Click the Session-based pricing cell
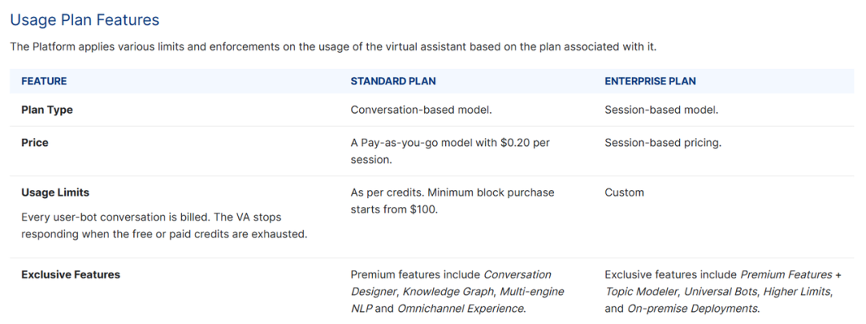Viewport: 866px width, 324px height. click(663, 143)
